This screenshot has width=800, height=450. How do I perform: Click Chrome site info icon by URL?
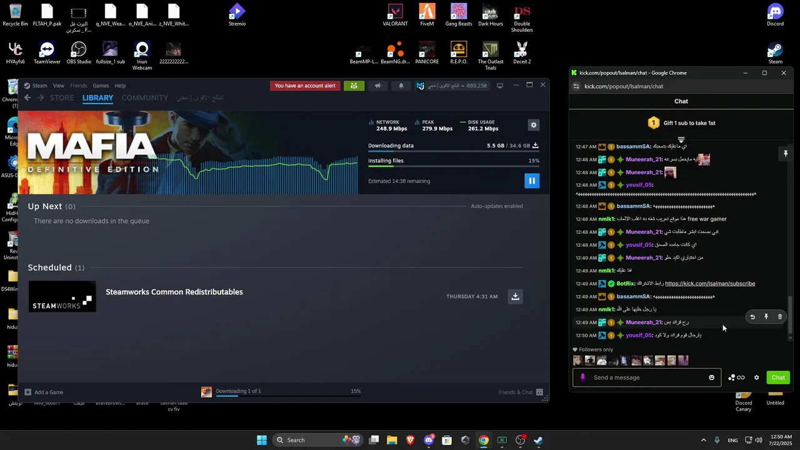coord(576,86)
